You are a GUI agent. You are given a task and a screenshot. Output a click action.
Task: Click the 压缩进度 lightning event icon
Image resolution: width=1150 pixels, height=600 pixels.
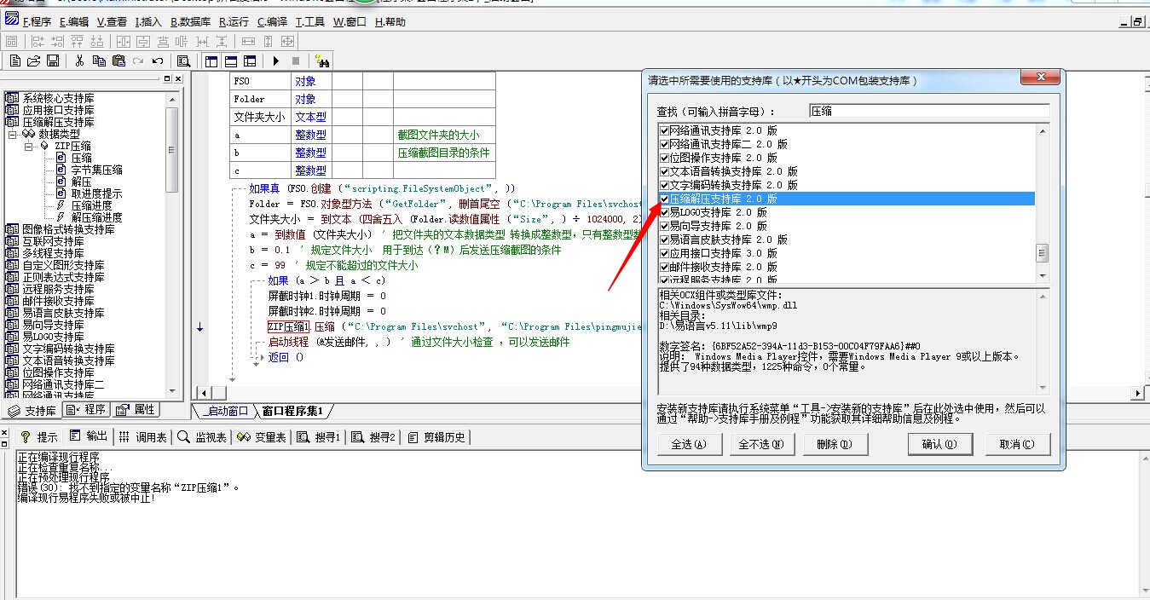point(61,205)
